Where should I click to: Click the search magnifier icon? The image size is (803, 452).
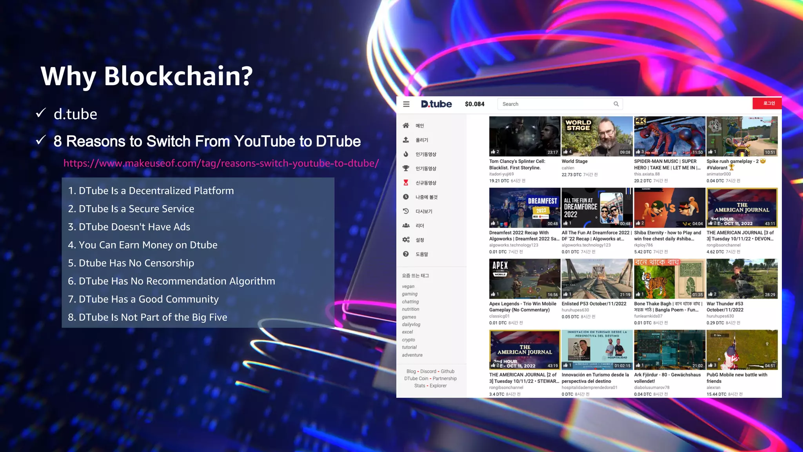(x=616, y=104)
